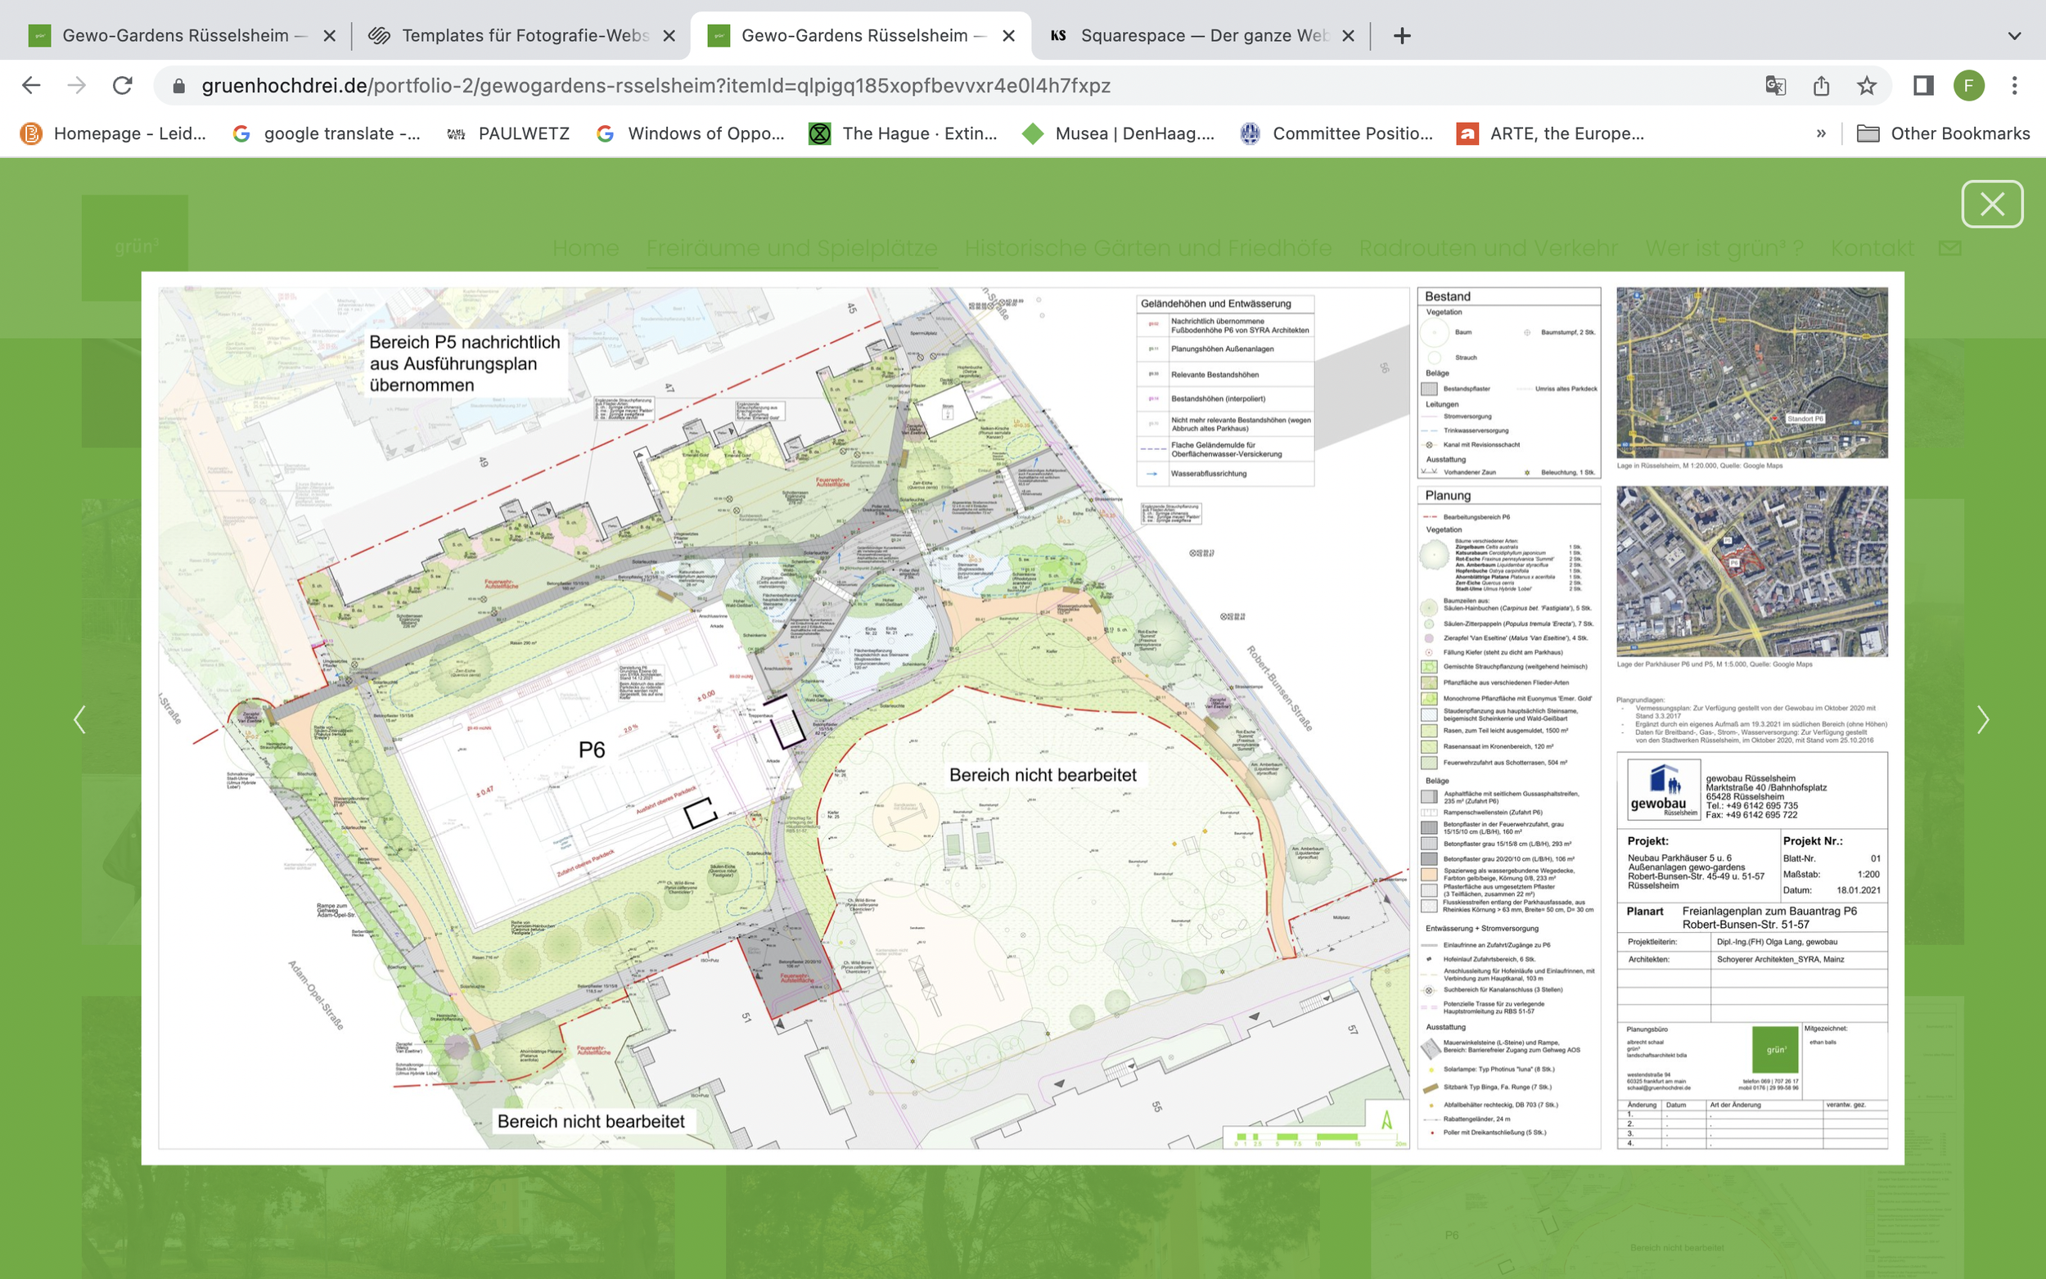
Task: Click the share page icon
Action: [1821, 85]
